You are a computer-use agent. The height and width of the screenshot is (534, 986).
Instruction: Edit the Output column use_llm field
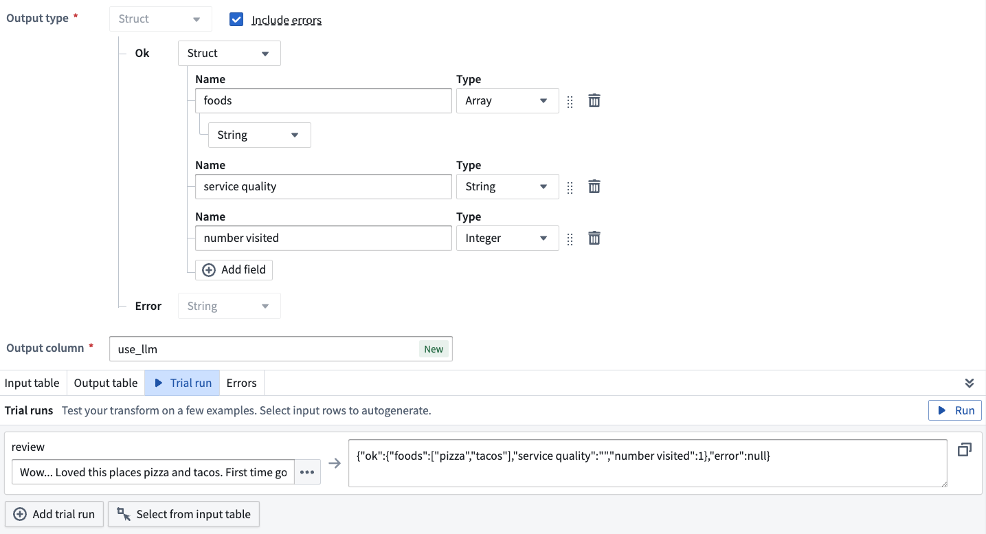tap(281, 348)
